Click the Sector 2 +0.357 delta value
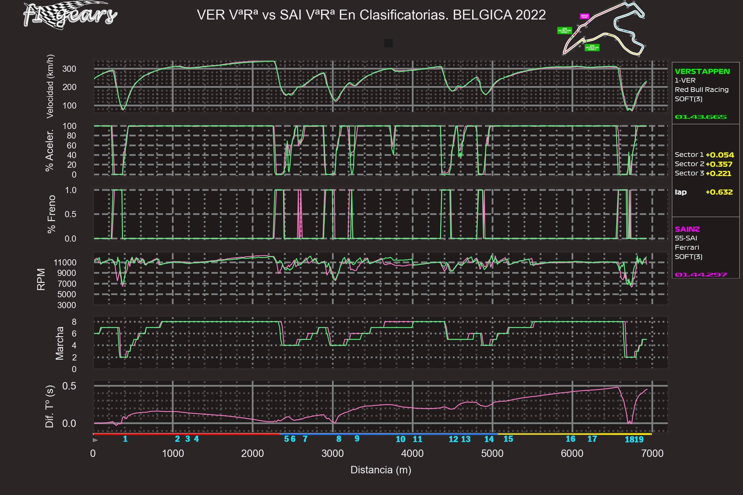Viewport: 743px width, 495px height. pyautogui.click(x=719, y=164)
